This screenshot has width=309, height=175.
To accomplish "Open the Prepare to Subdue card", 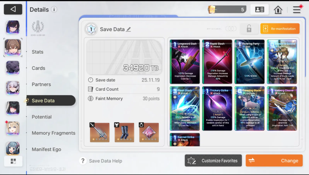I will 282,62.
